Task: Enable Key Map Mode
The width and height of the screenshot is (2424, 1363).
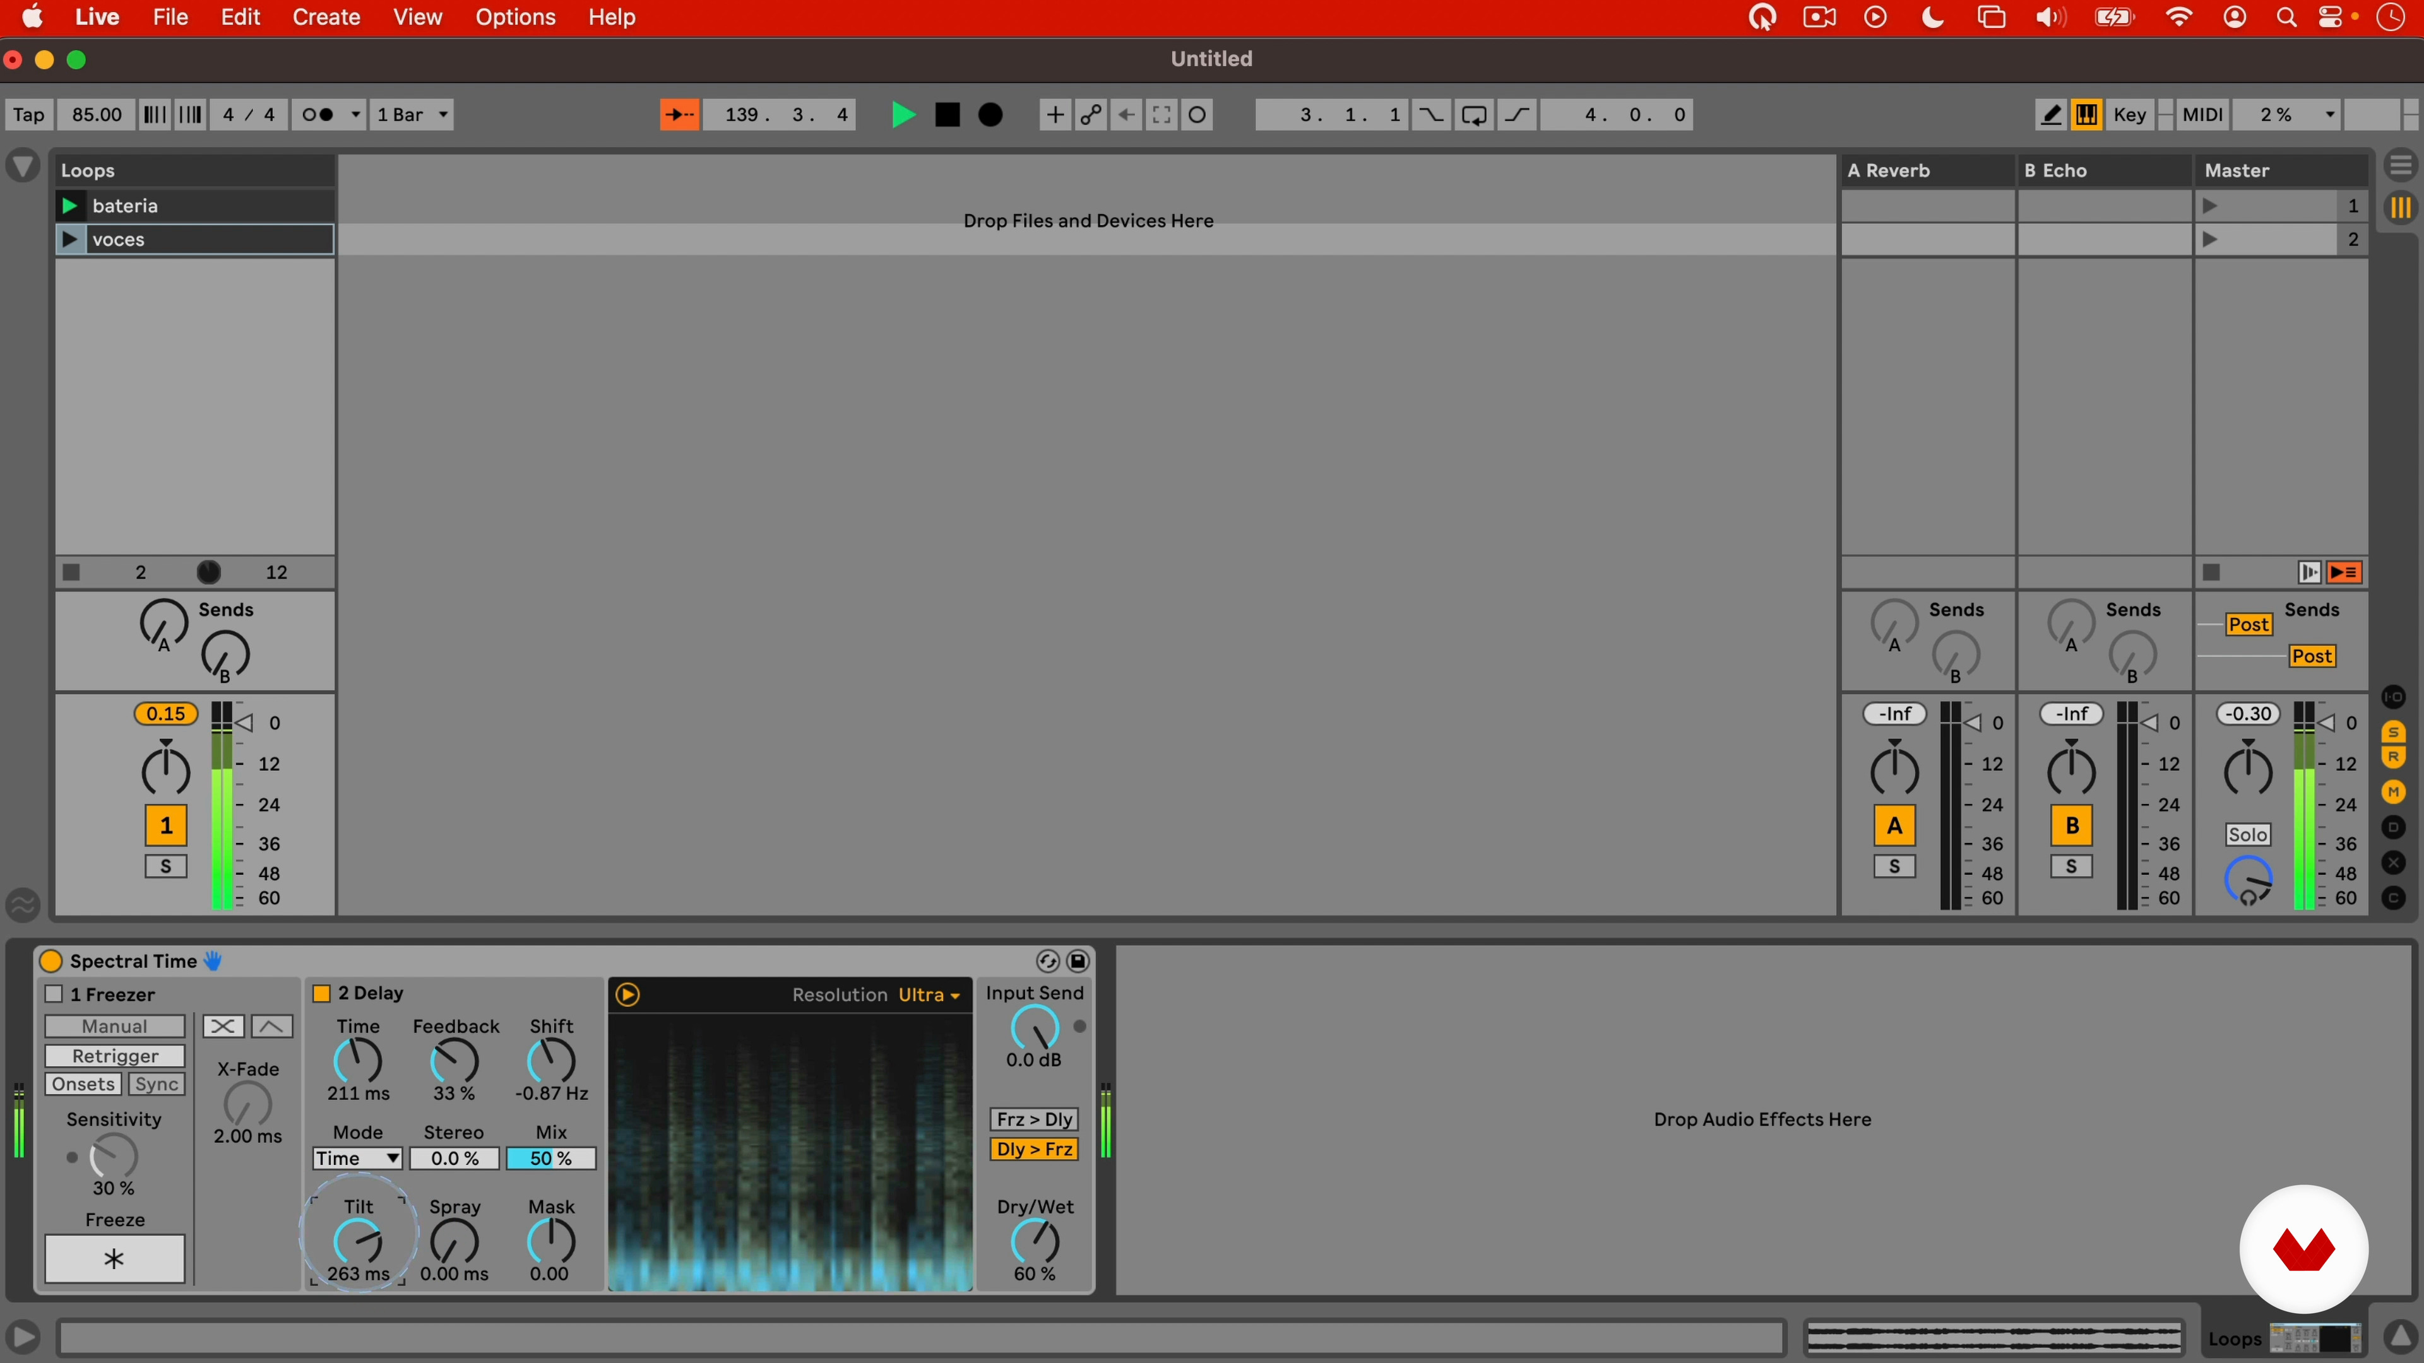Action: (x=2129, y=115)
